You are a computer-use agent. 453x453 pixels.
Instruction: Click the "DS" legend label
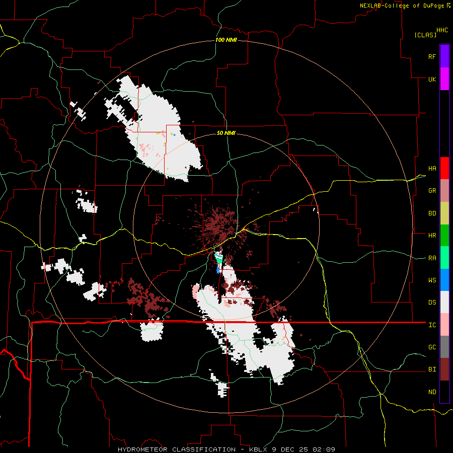click(x=432, y=303)
